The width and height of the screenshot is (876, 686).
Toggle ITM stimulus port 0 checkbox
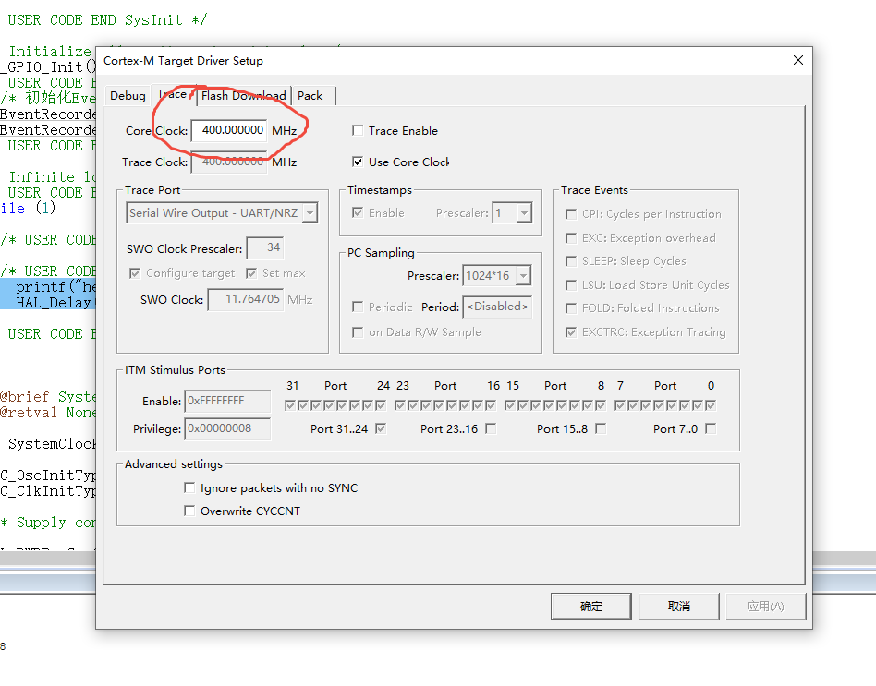point(711,405)
